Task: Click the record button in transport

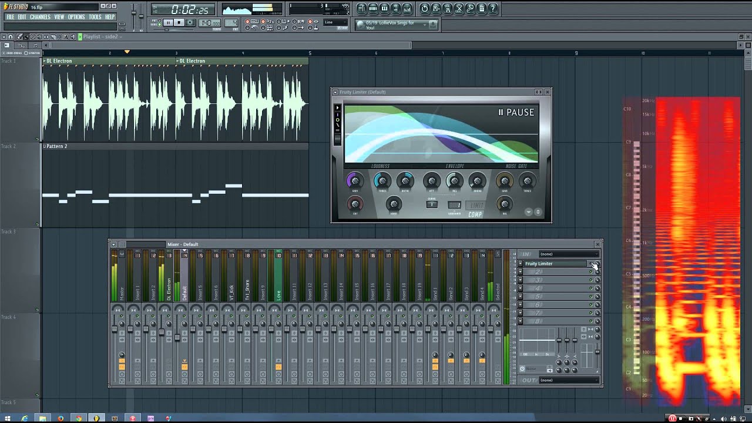Action: (x=190, y=23)
